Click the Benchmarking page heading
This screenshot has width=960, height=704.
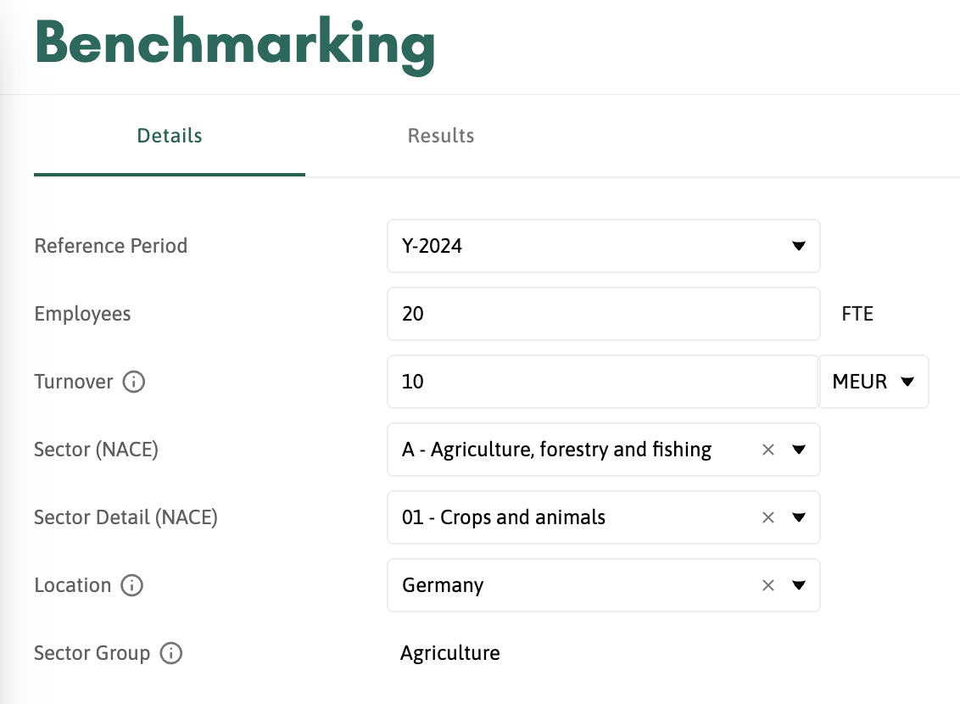235,44
